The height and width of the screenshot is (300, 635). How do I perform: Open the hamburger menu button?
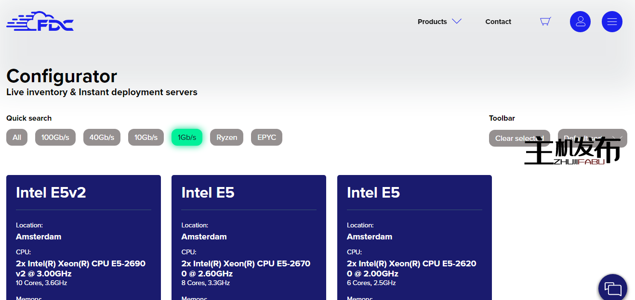[x=612, y=22]
